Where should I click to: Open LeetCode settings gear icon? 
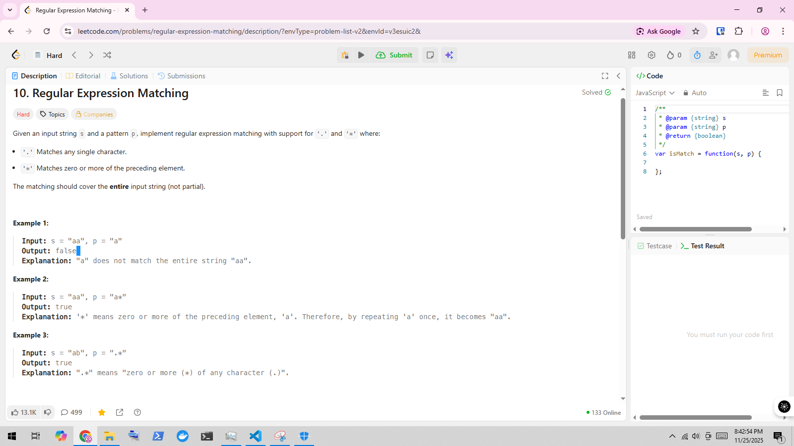(x=652, y=55)
